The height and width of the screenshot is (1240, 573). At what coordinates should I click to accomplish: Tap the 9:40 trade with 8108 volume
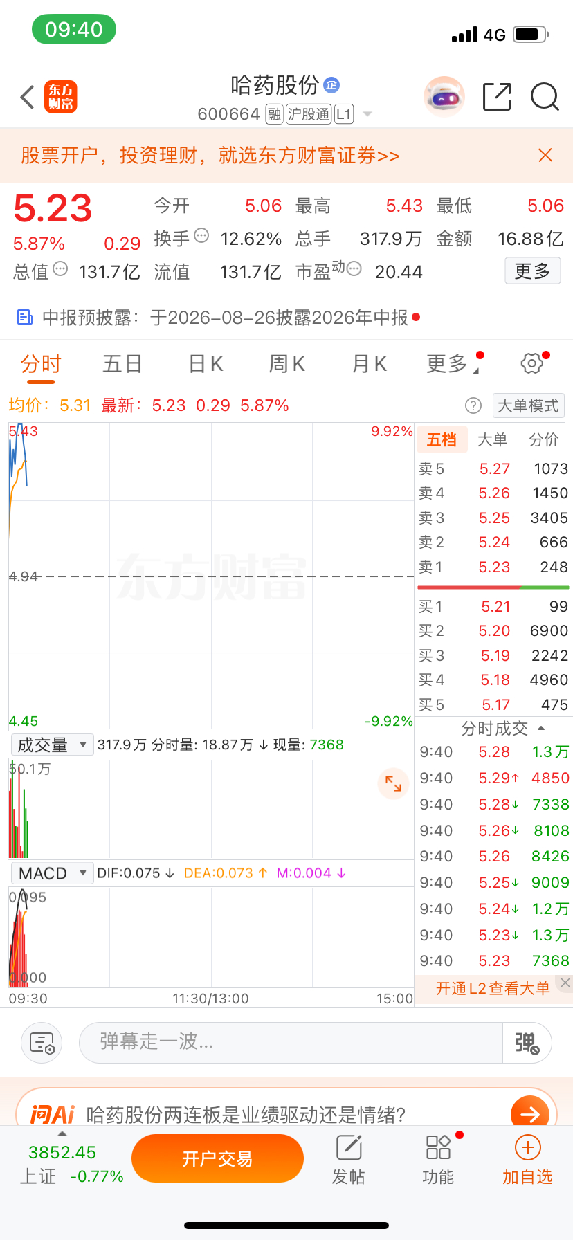click(x=494, y=831)
